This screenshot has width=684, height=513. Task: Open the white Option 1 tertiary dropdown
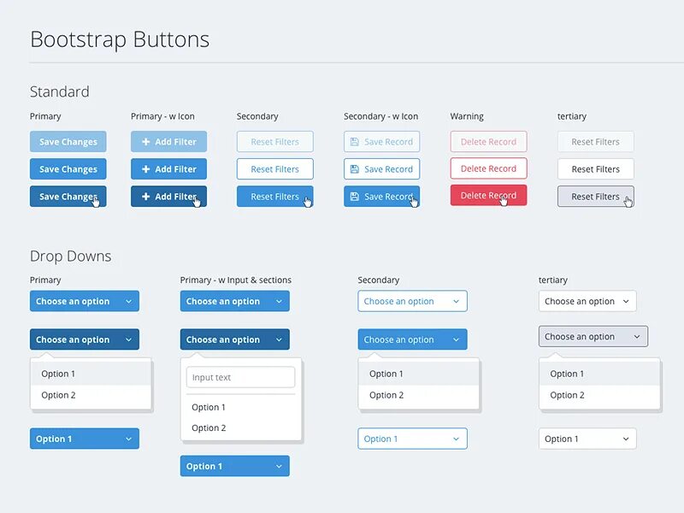[x=587, y=439]
